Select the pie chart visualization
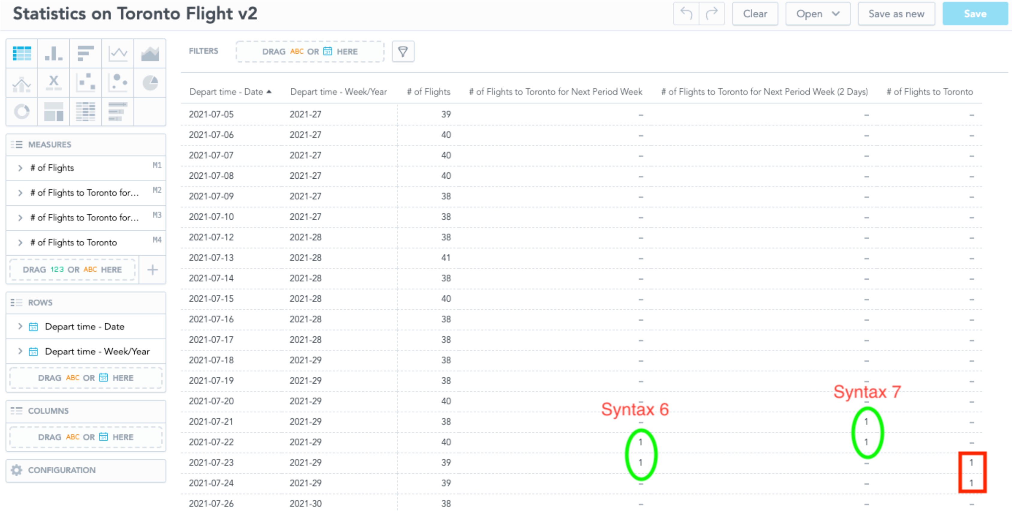1012x515 pixels. pyautogui.click(x=150, y=83)
